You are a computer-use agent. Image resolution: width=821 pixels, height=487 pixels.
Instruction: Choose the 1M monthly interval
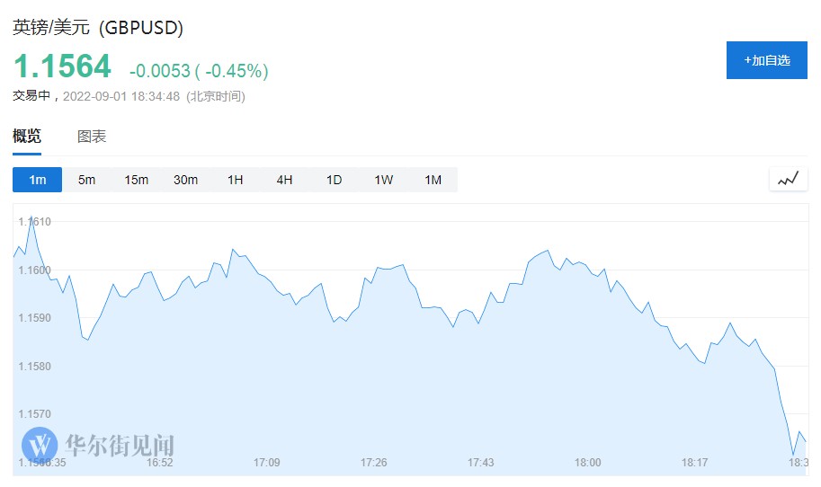(x=433, y=180)
